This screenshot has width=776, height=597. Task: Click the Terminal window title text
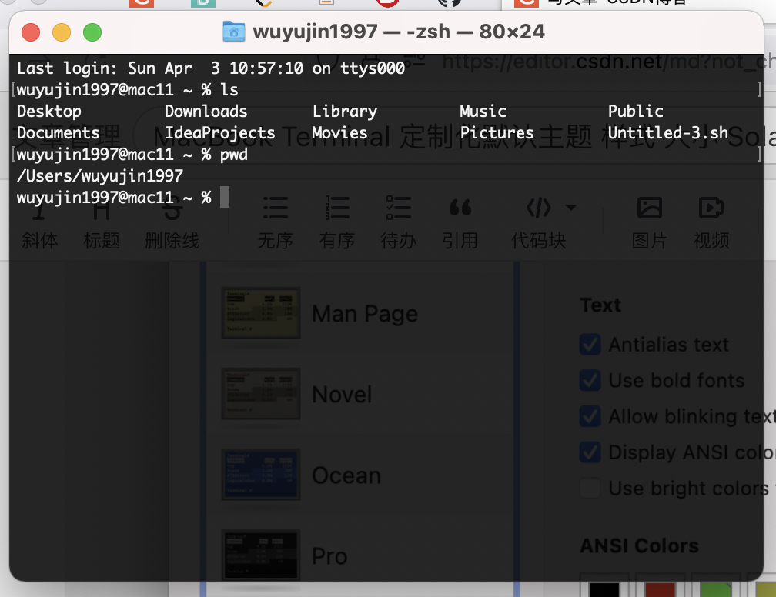click(399, 32)
